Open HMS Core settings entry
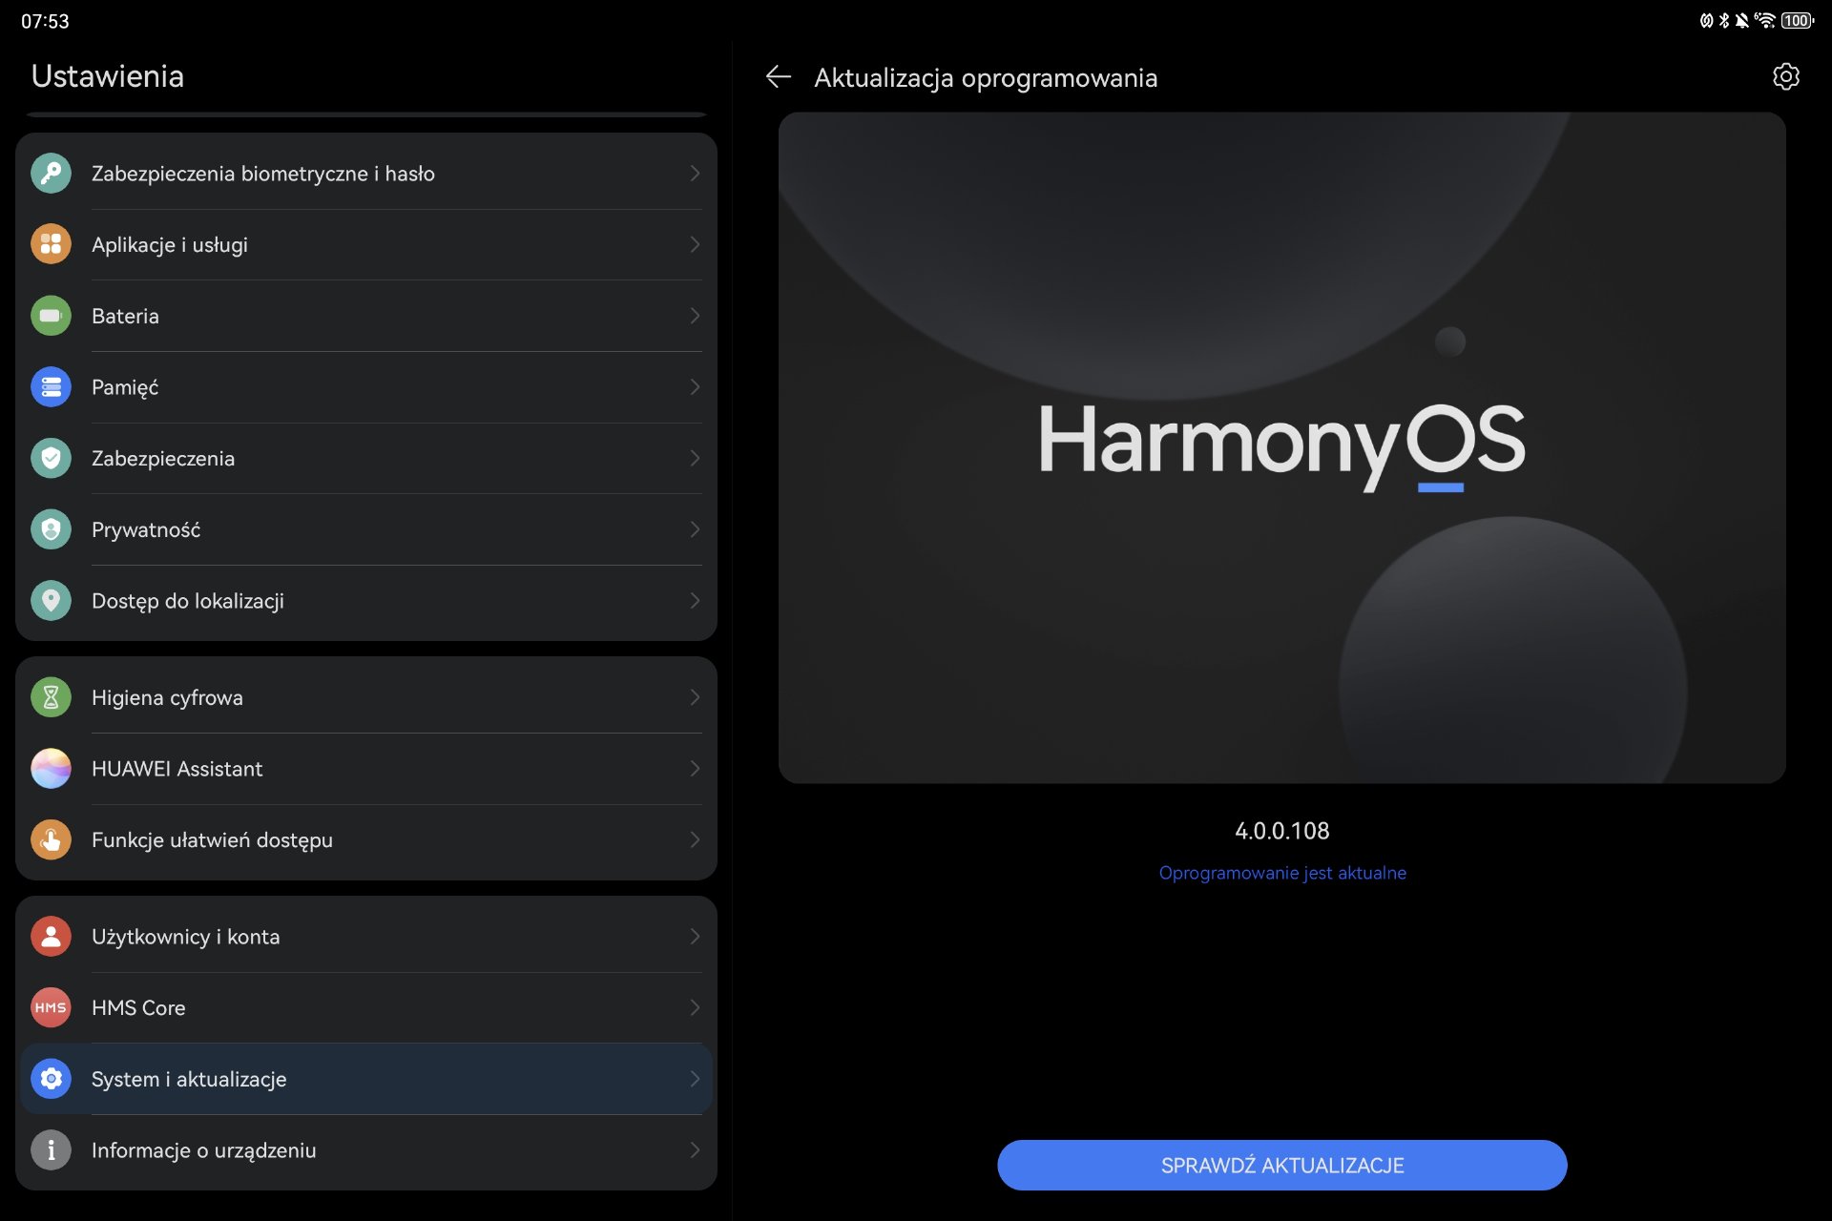The image size is (1832, 1221). [366, 1007]
